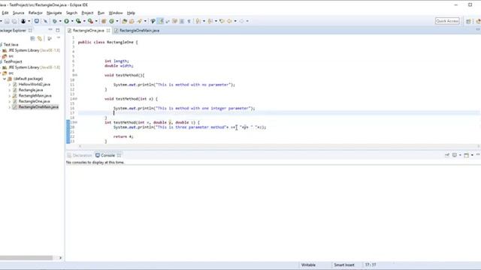Click the Next Annotation toolbar icon

point(198,21)
